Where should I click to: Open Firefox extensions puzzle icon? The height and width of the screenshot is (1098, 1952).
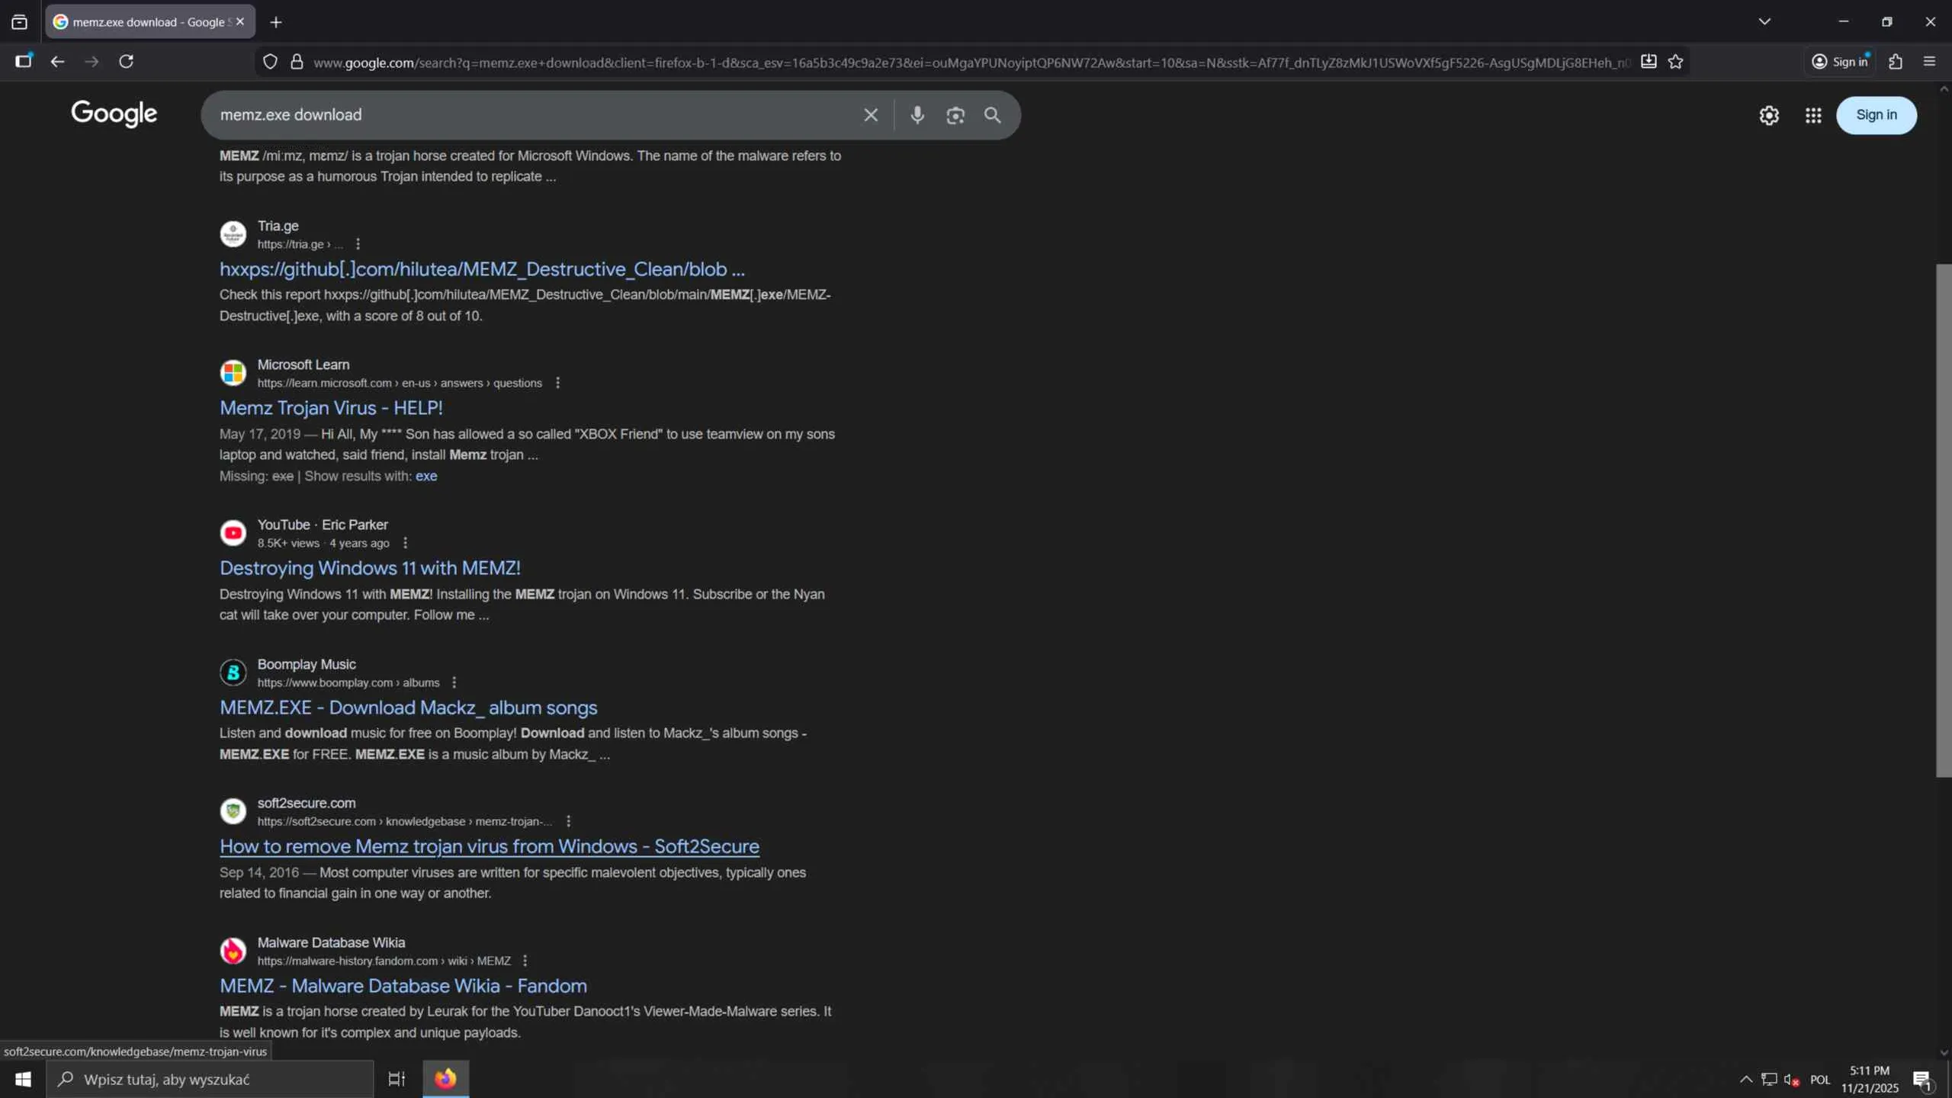(x=1896, y=62)
